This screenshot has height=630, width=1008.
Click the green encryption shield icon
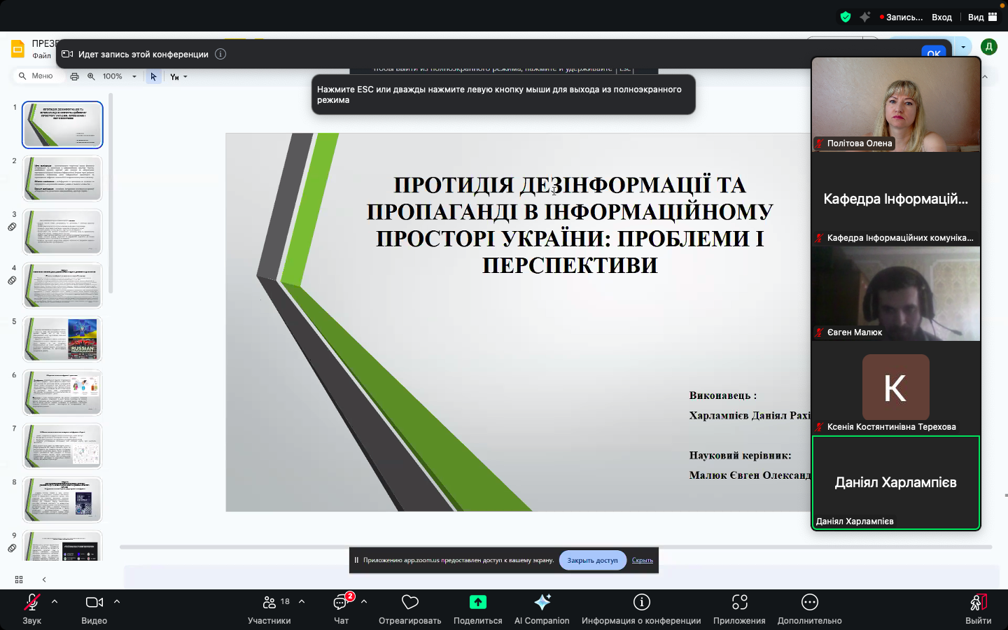pyautogui.click(x=846, y=17)
